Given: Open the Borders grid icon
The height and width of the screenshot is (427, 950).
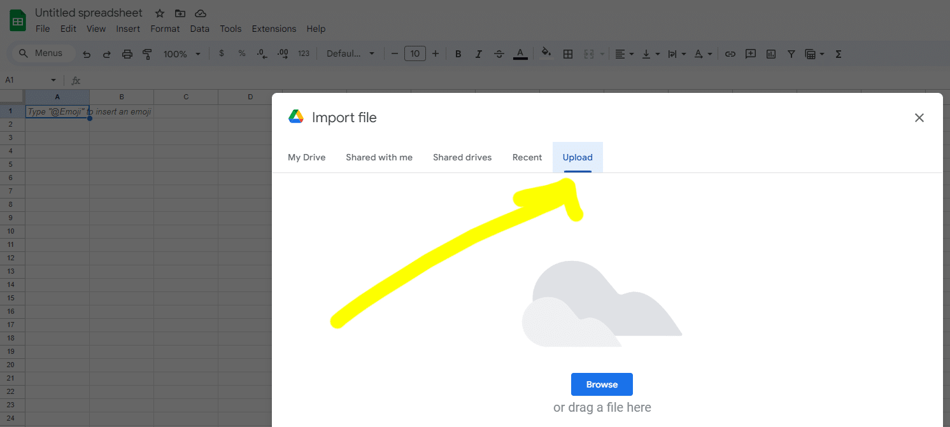Looking at the screenshot, I should coord(568,54).
